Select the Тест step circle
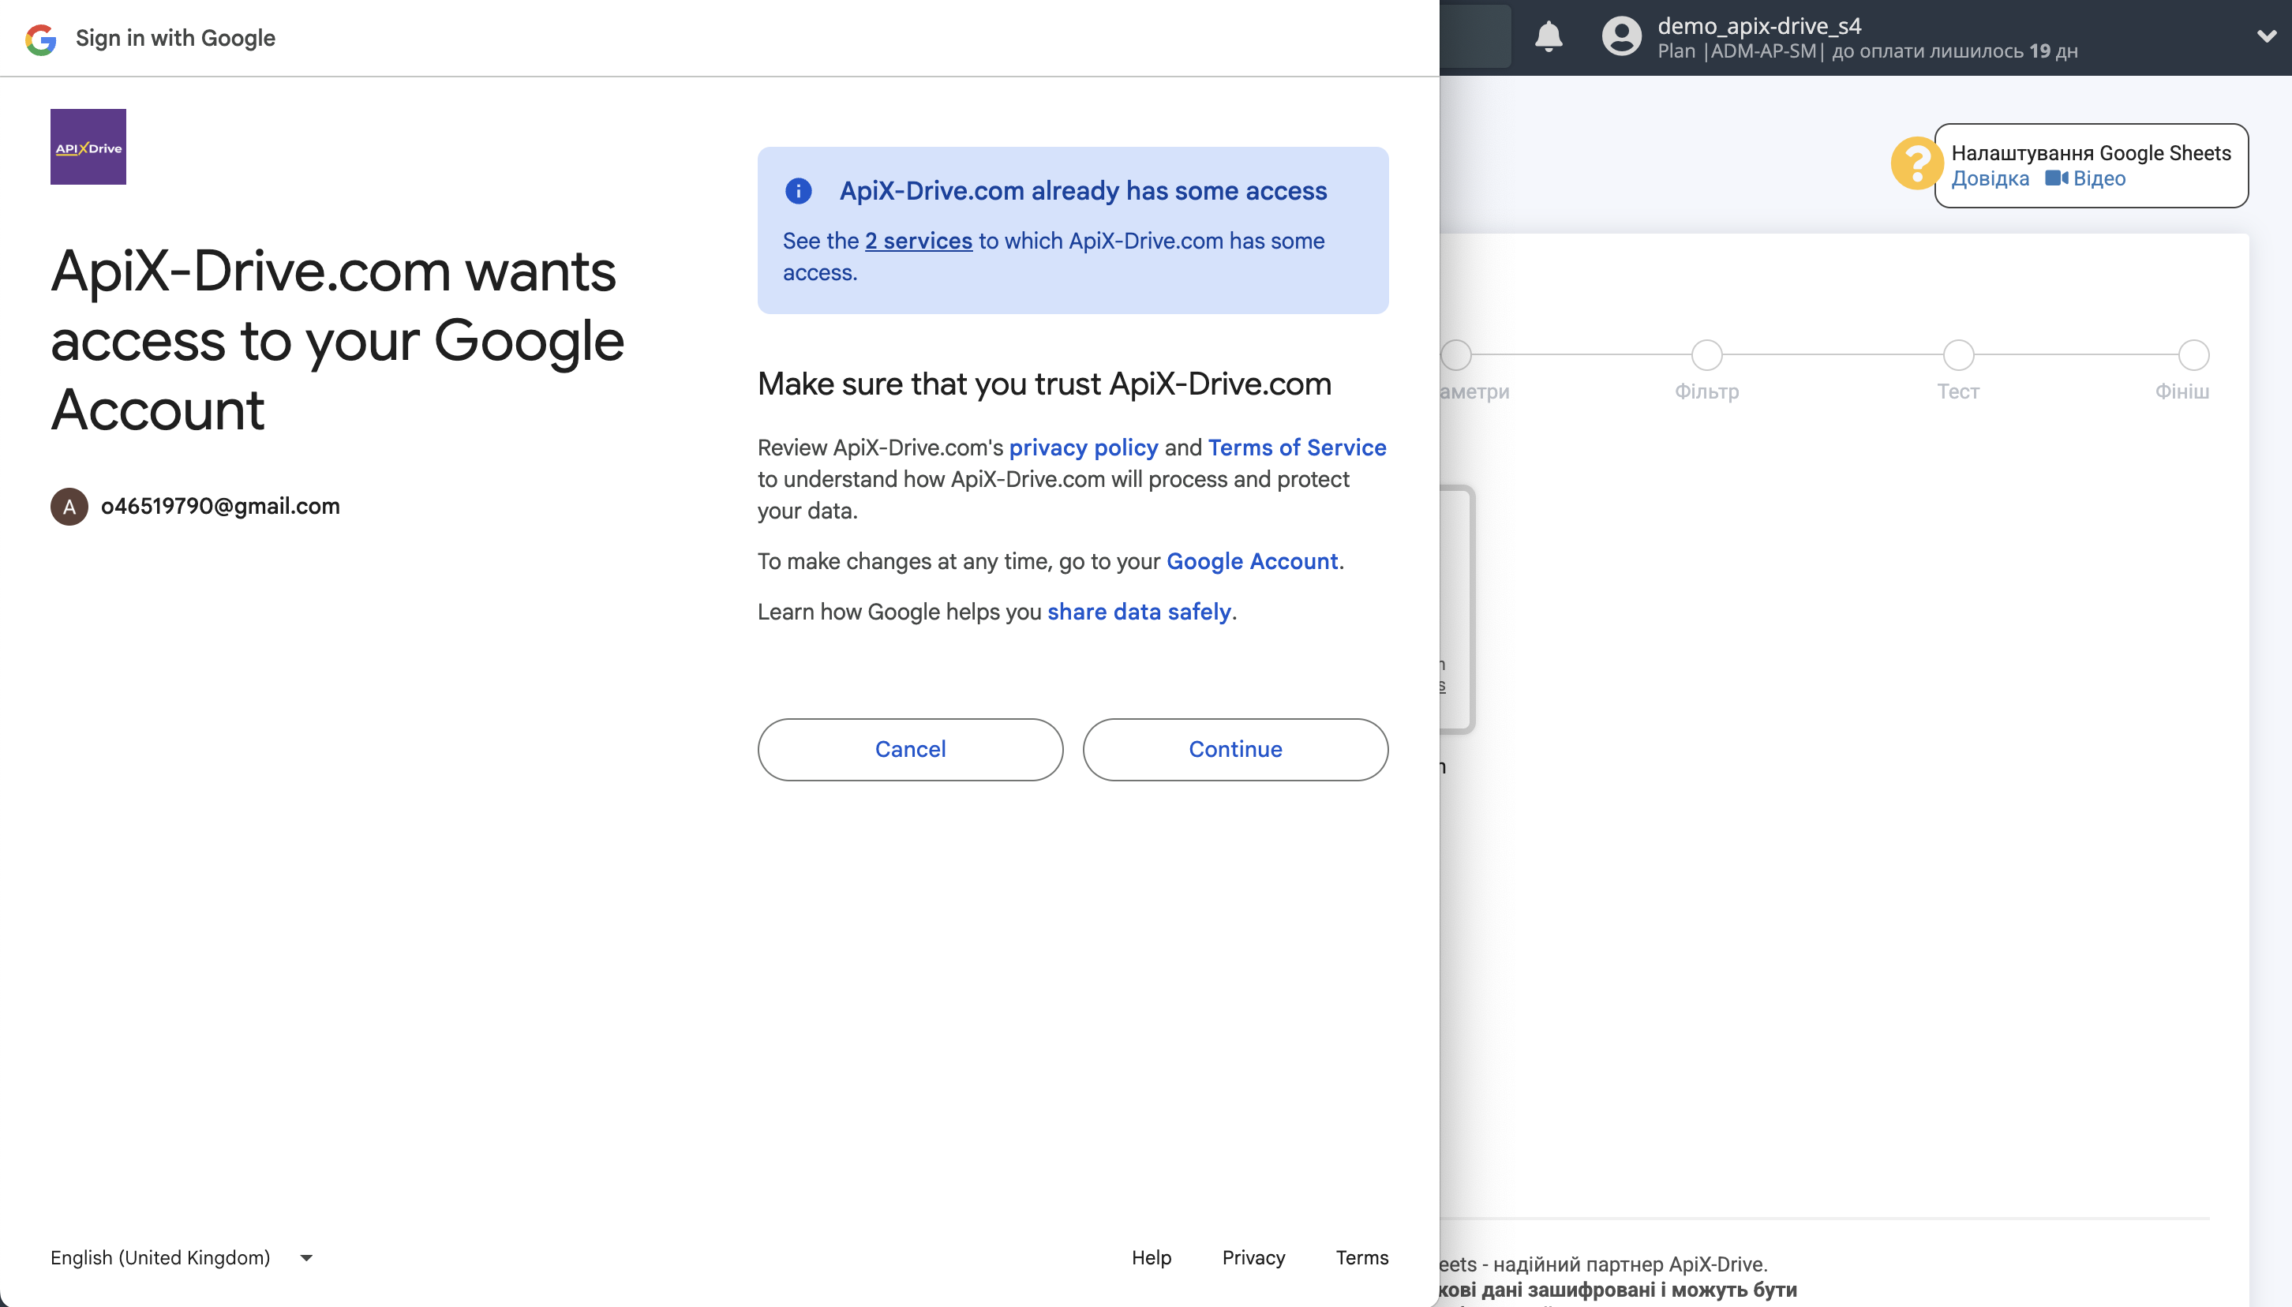The image size is (2292, 1307). (1957, 354)
